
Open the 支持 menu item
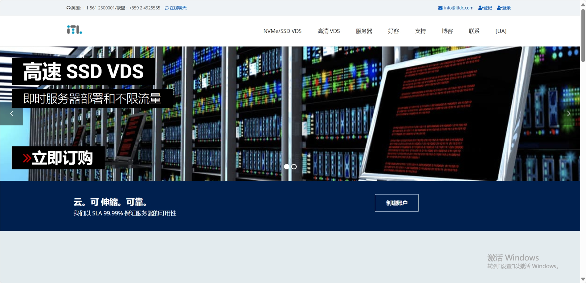420,31
